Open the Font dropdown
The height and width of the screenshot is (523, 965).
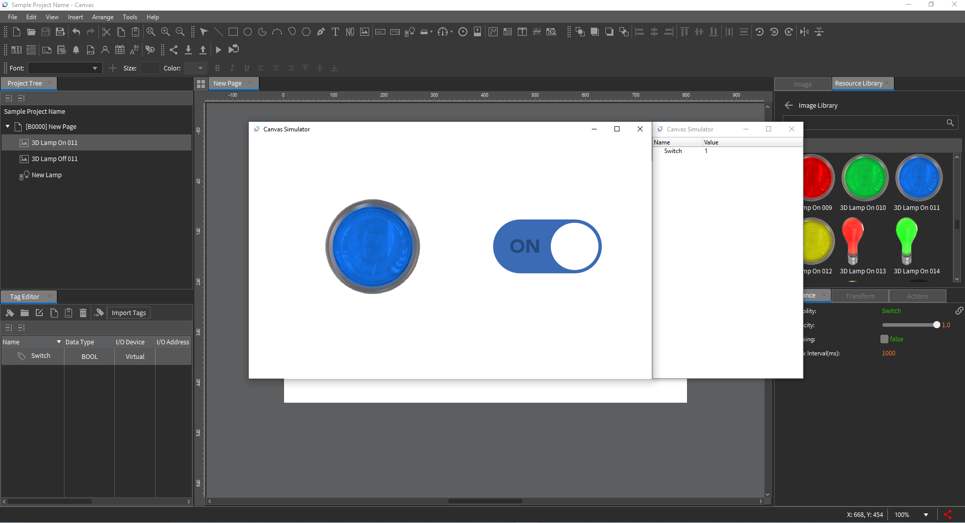(95, 68)
